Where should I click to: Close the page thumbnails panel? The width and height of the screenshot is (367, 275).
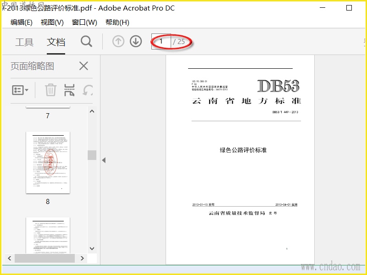(x=83, y=66)
